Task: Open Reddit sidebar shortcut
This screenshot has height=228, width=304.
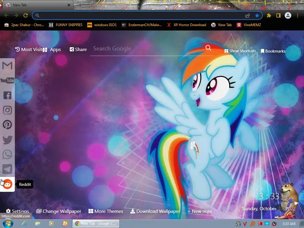Action: click(7, 184)
